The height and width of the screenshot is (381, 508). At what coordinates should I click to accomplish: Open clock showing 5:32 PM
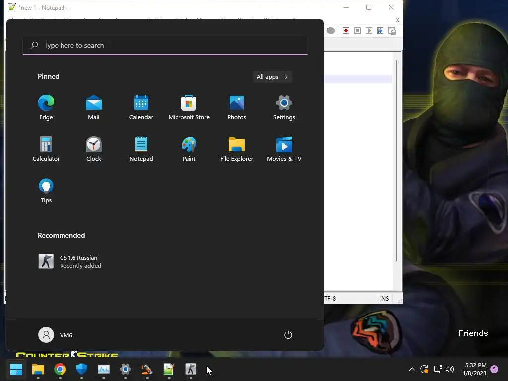(x=475, y=369)
